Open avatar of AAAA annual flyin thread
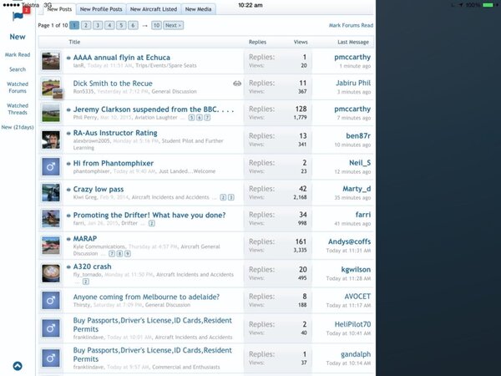 51,61
